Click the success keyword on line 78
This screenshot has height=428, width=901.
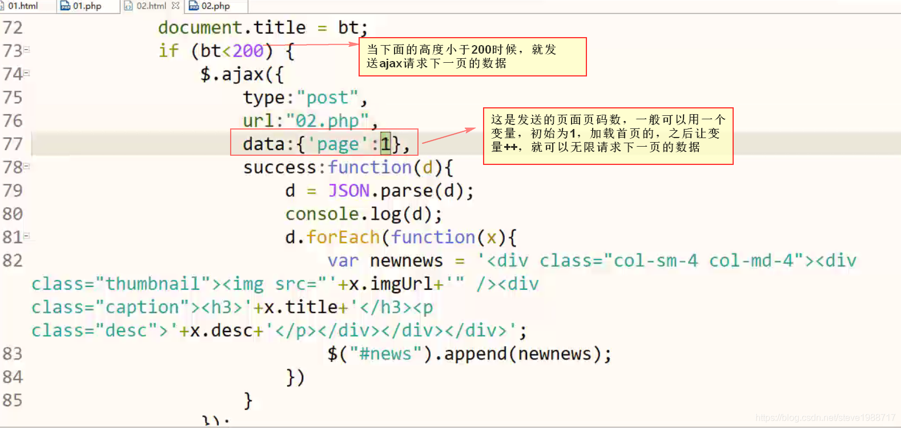pyautogui.click(x=280, y=168)
